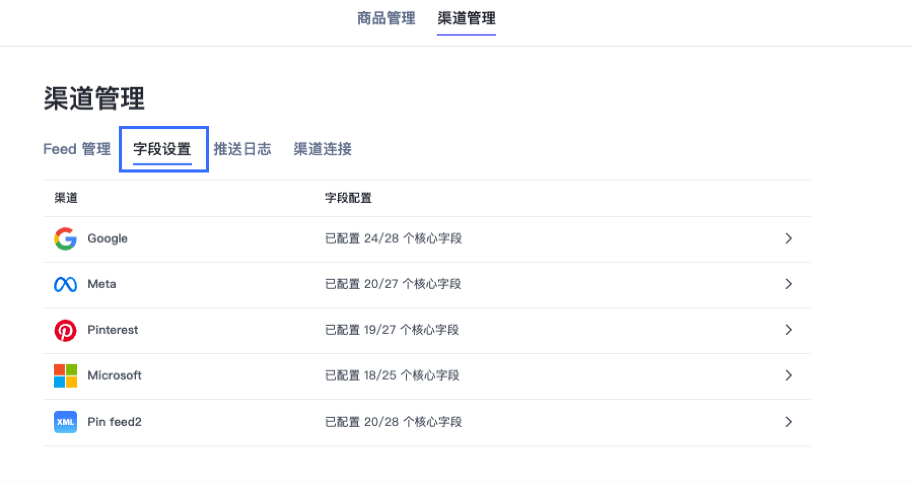Viewport: 912px width, 482px height.
Task: Go to the 渠道连接 sub-tab
Action: 323,149
